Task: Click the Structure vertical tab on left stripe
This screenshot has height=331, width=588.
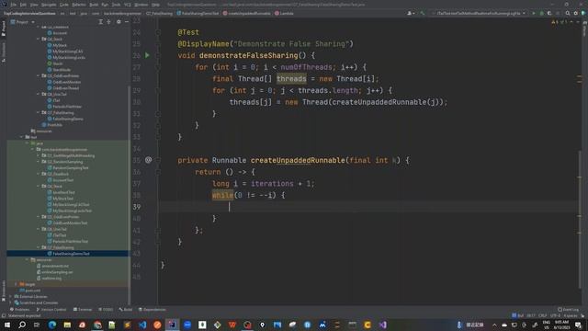Action: point(4,52)
